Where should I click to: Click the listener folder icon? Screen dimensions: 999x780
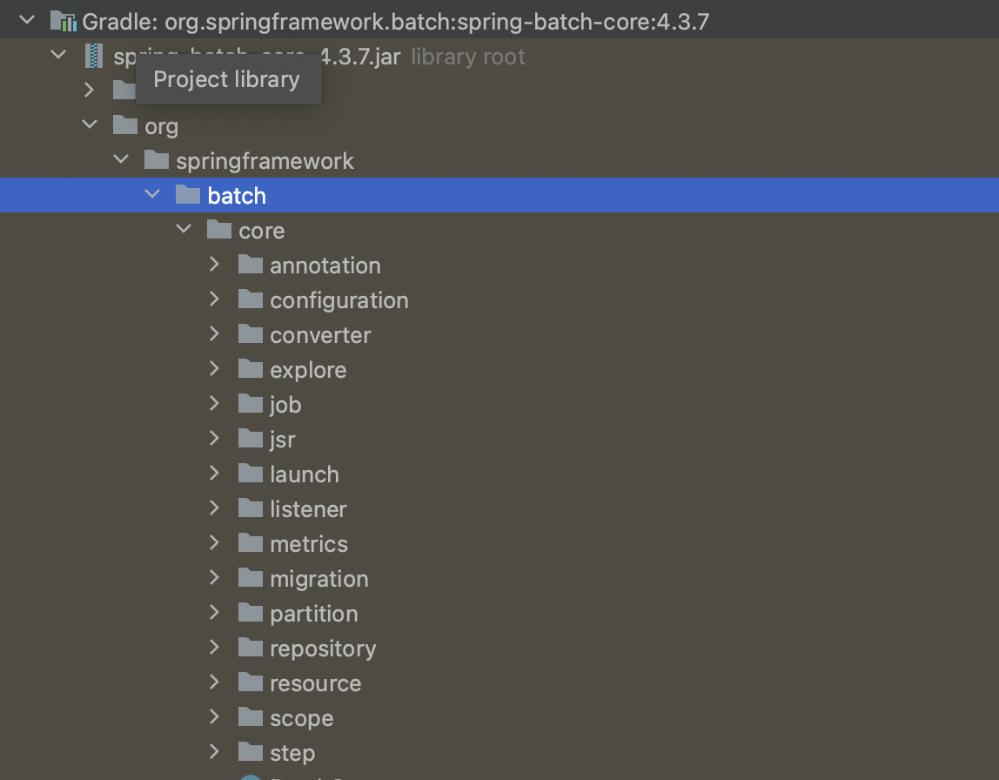coord(250,508)
